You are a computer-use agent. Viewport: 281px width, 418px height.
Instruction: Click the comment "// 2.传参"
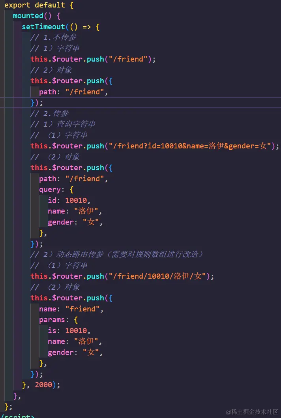tap(50, 113)
